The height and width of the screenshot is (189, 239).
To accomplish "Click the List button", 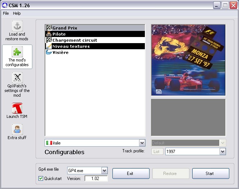I will (x=157, y=152).
